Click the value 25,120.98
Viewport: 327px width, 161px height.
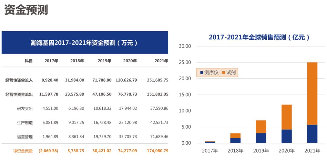click(128, 123)
